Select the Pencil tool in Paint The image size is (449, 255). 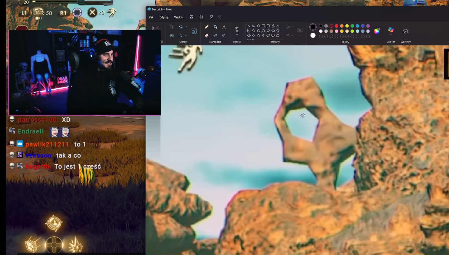(x=207, y=27)
